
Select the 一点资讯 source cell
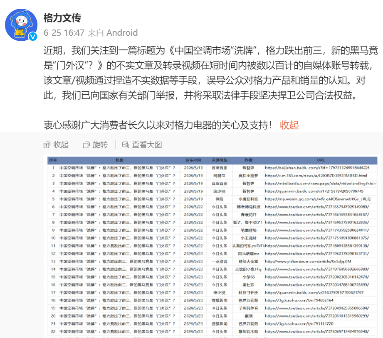point(219,262)
